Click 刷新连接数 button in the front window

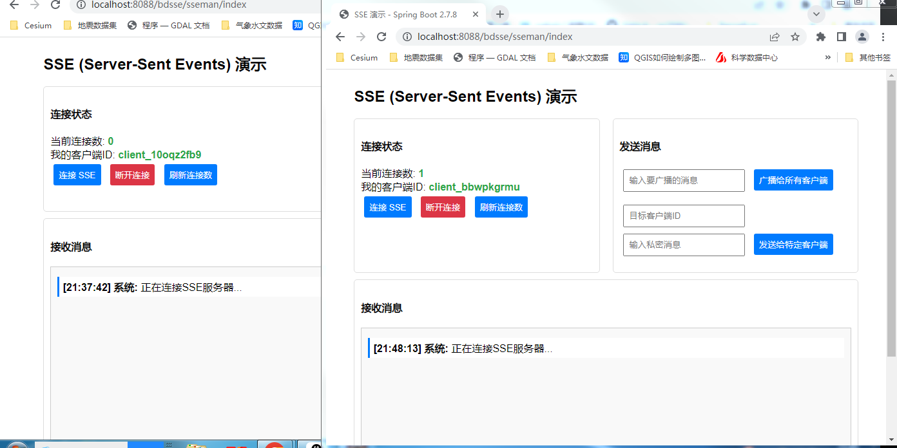501,207
